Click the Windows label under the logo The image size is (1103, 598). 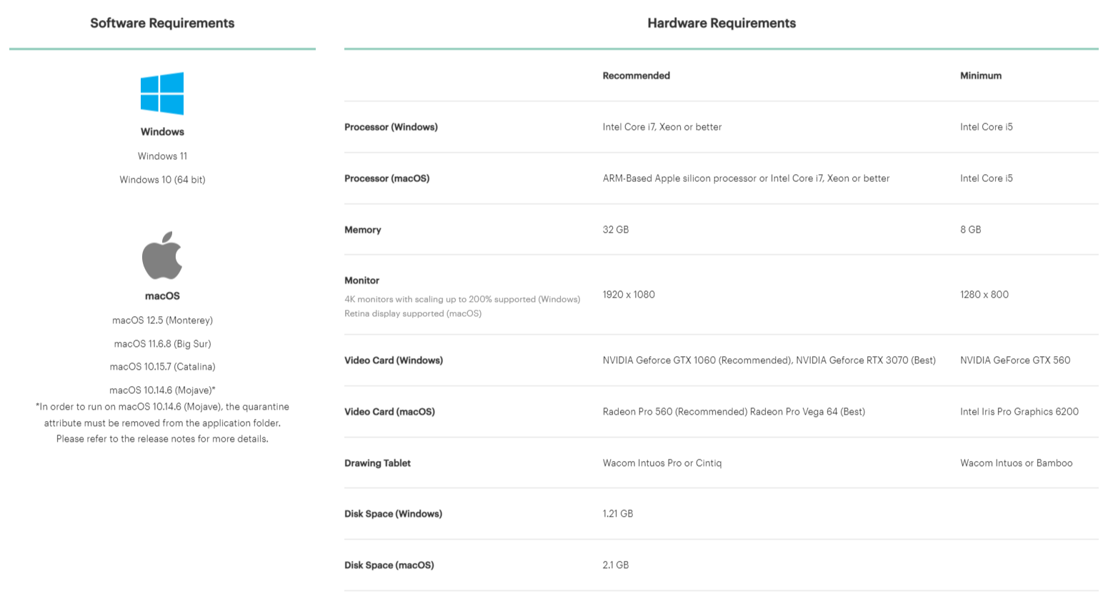[162, 132]
